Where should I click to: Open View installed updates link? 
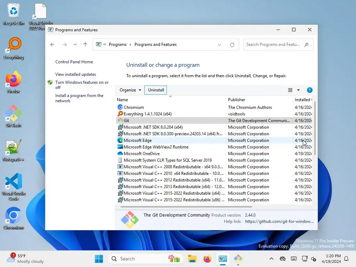coord(75,74)
